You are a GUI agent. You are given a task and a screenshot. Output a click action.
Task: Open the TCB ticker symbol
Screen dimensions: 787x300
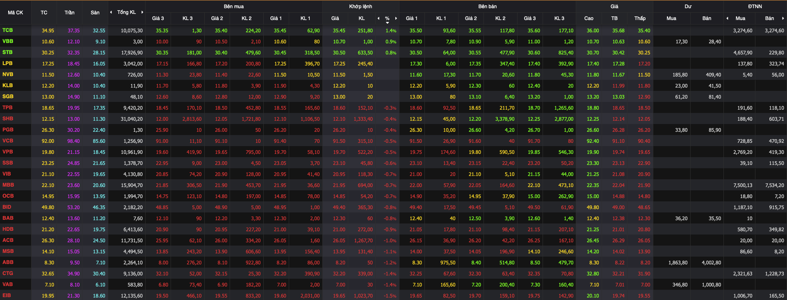point(7,30)
